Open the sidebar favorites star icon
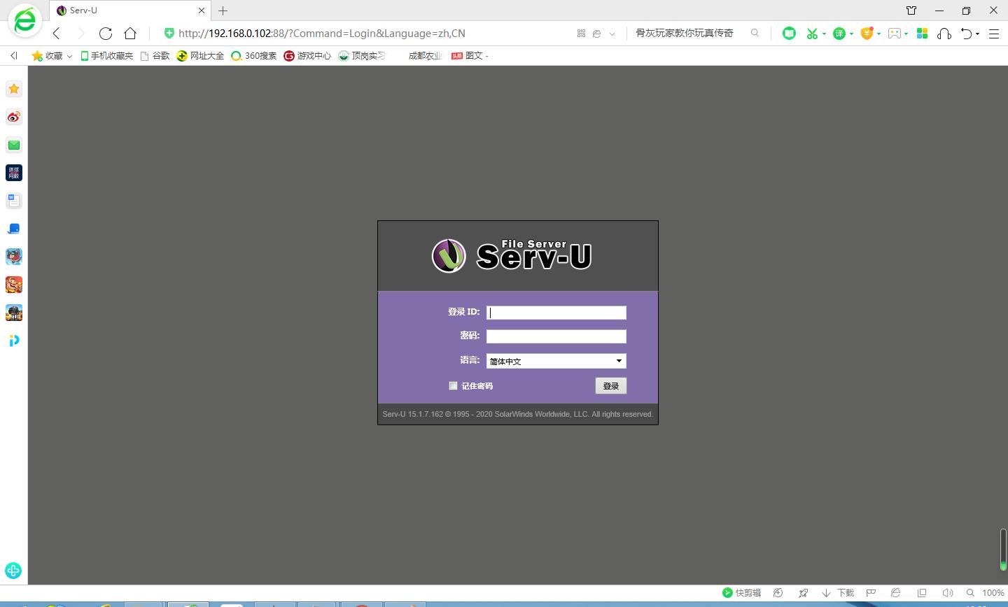The height and width of the screenshot is (607, 1008). 14,89
